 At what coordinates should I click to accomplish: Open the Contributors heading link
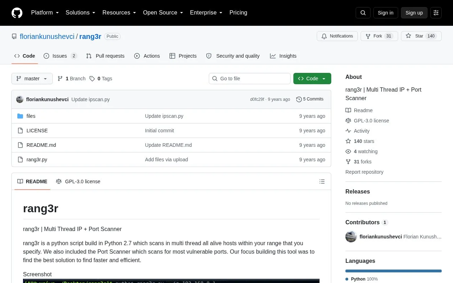367,222
